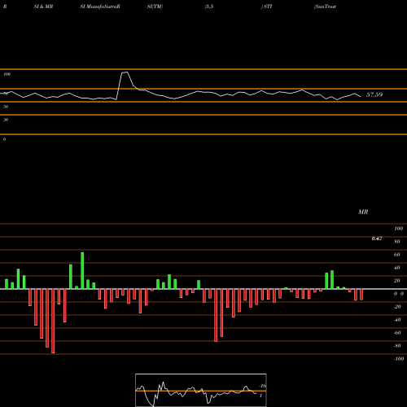Click the -20 label on MR axis
Screen dimensions: 407x407
point(397,307)
